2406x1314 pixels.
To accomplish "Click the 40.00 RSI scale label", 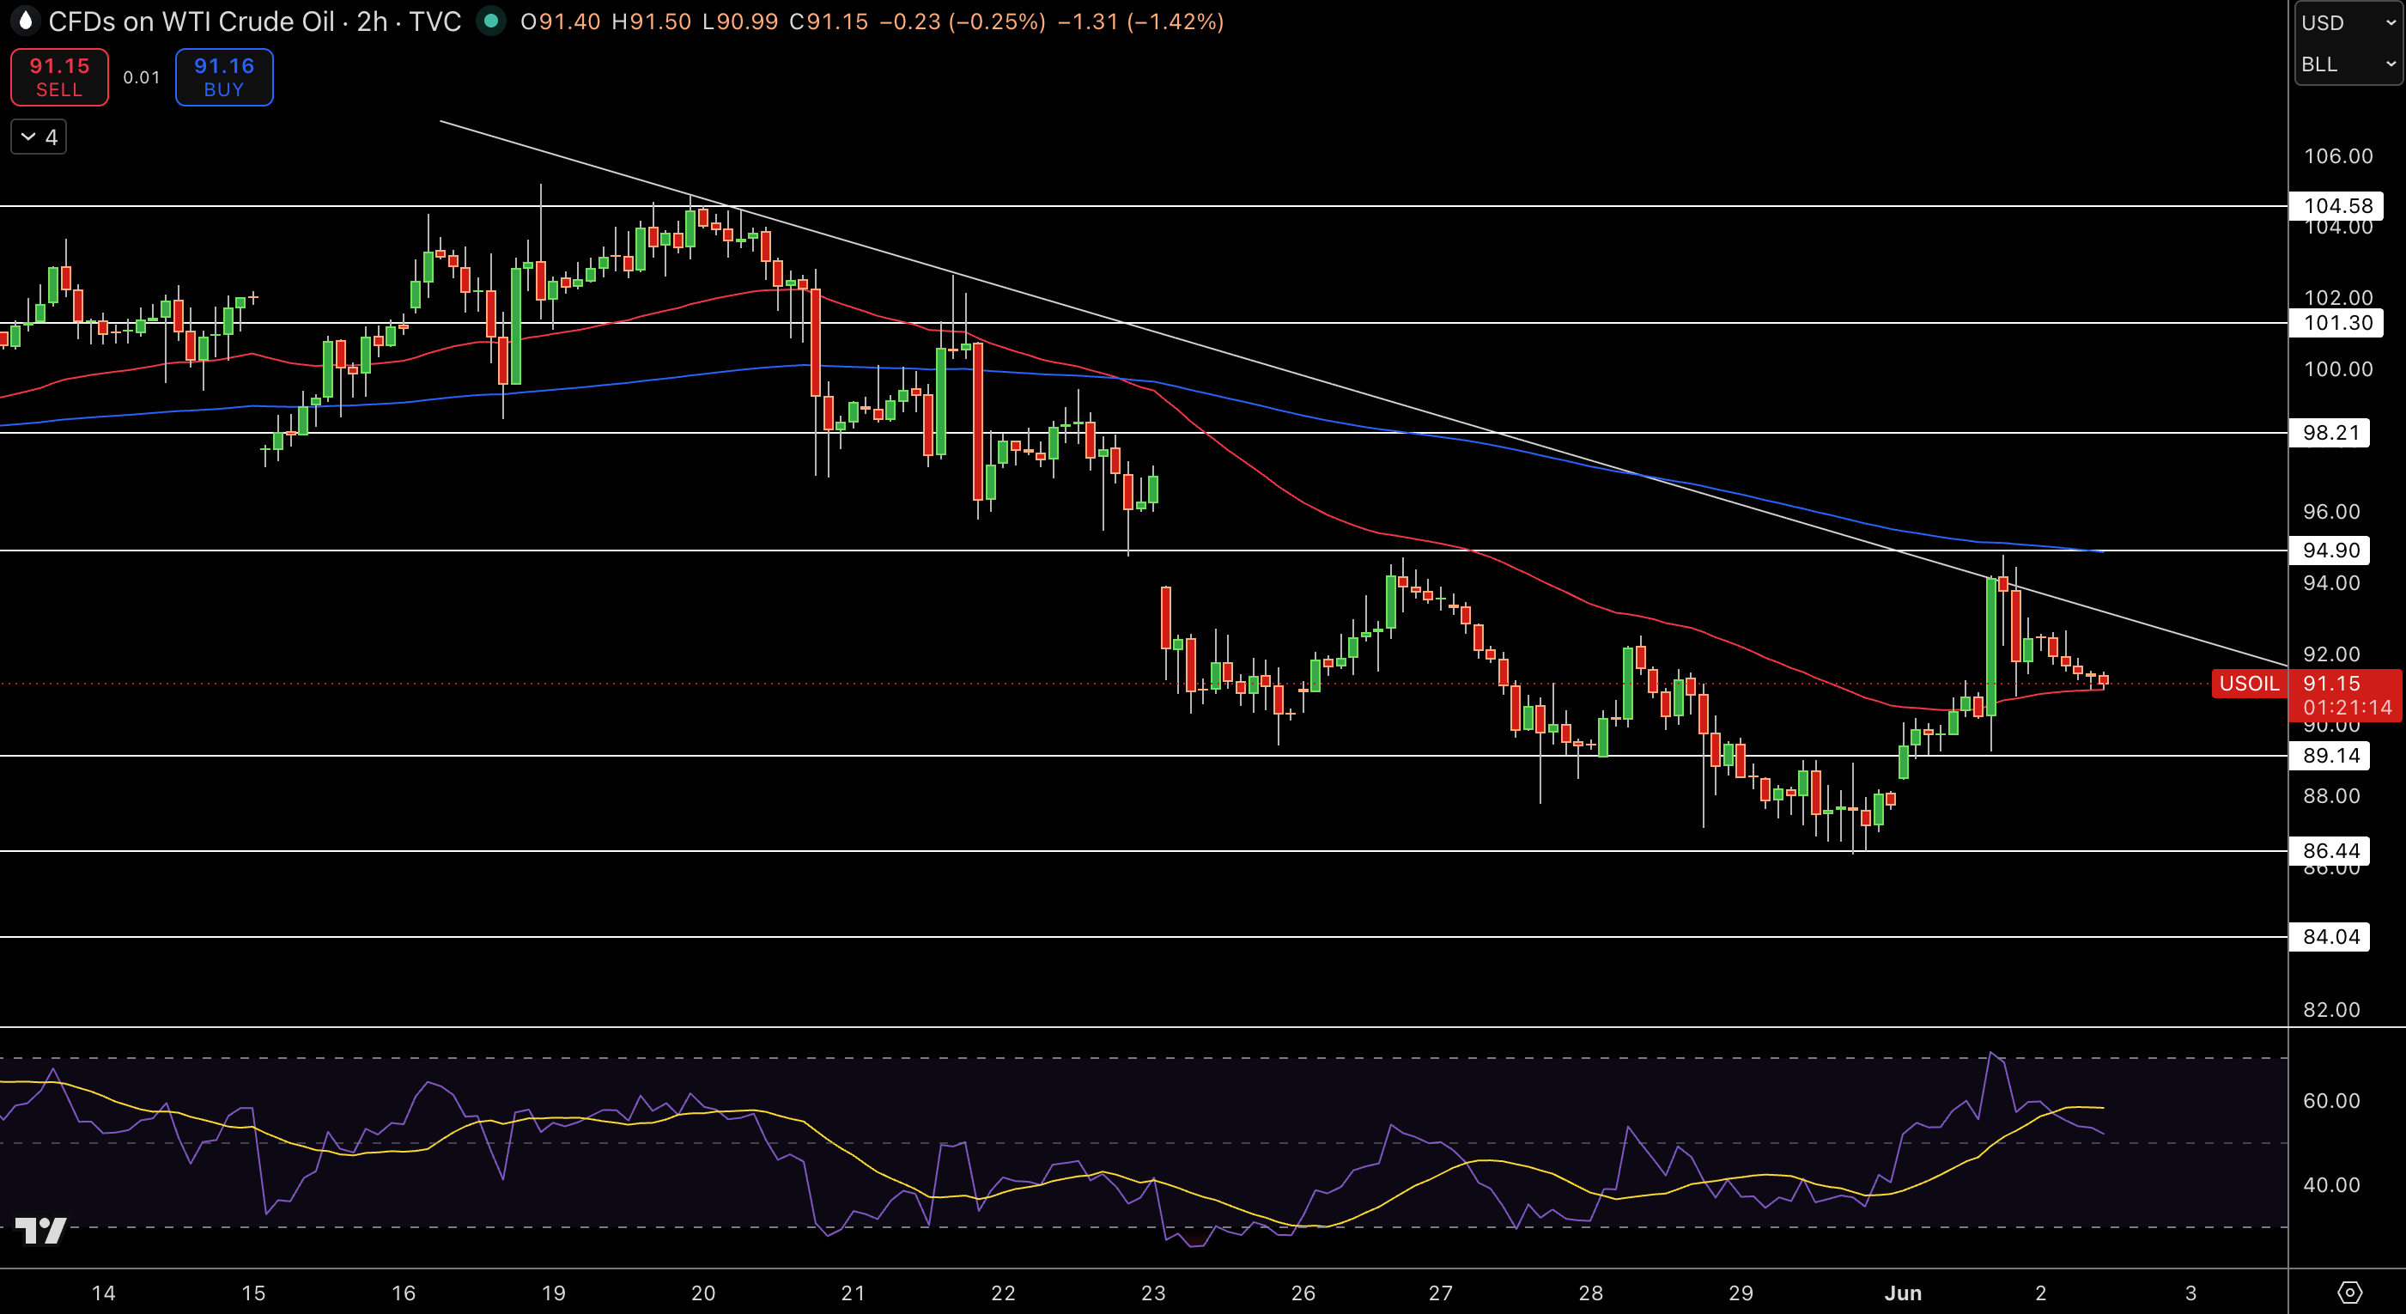I will pos(2331,1185).
